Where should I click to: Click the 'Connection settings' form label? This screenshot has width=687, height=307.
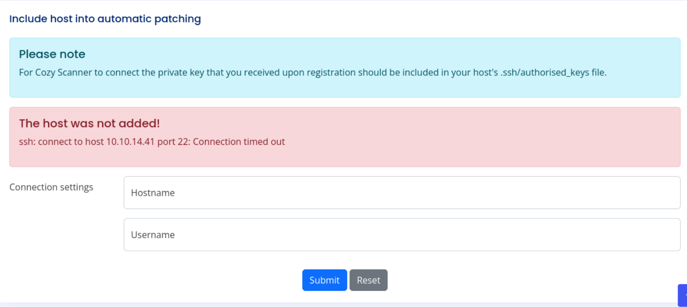point(51,187)
